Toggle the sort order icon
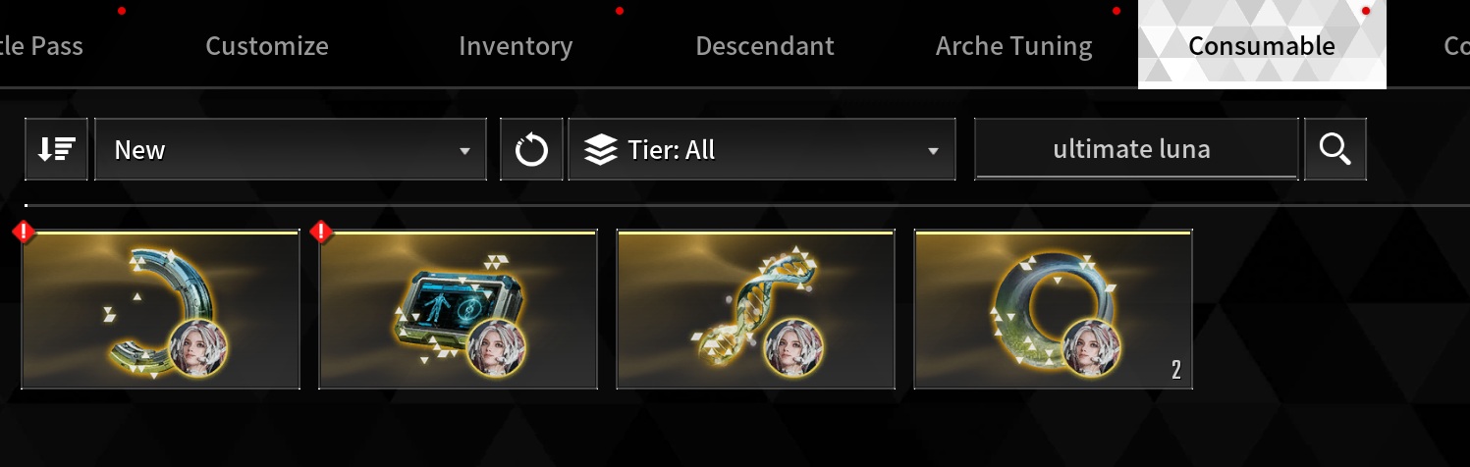The image size is (1470, 467). click(56, 150)
